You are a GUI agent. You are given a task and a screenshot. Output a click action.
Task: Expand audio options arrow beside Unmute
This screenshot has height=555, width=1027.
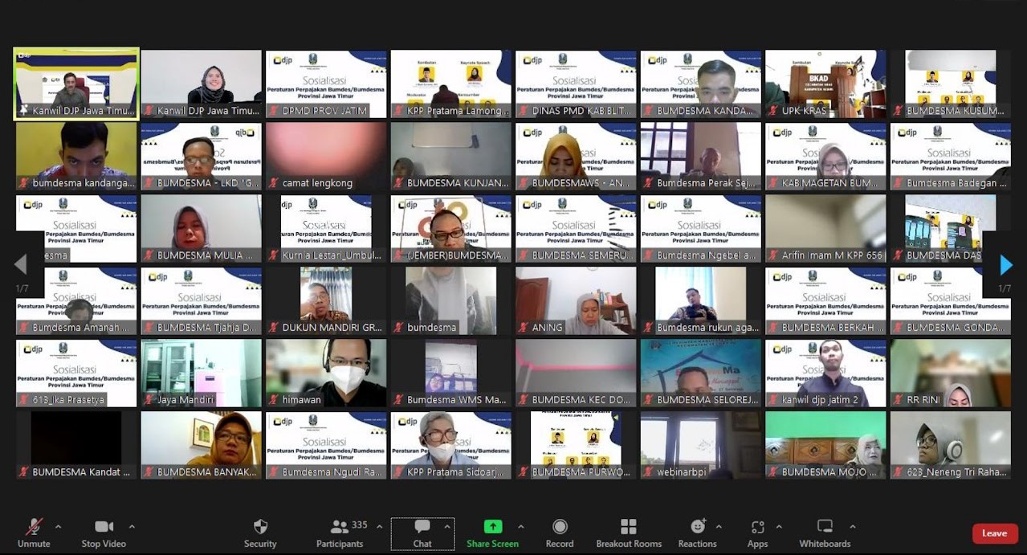[58, 527]
